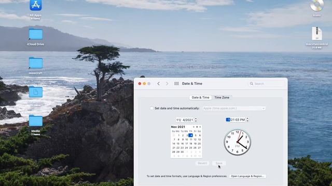Select November 17 in calendar

click(x=187, y=144)
